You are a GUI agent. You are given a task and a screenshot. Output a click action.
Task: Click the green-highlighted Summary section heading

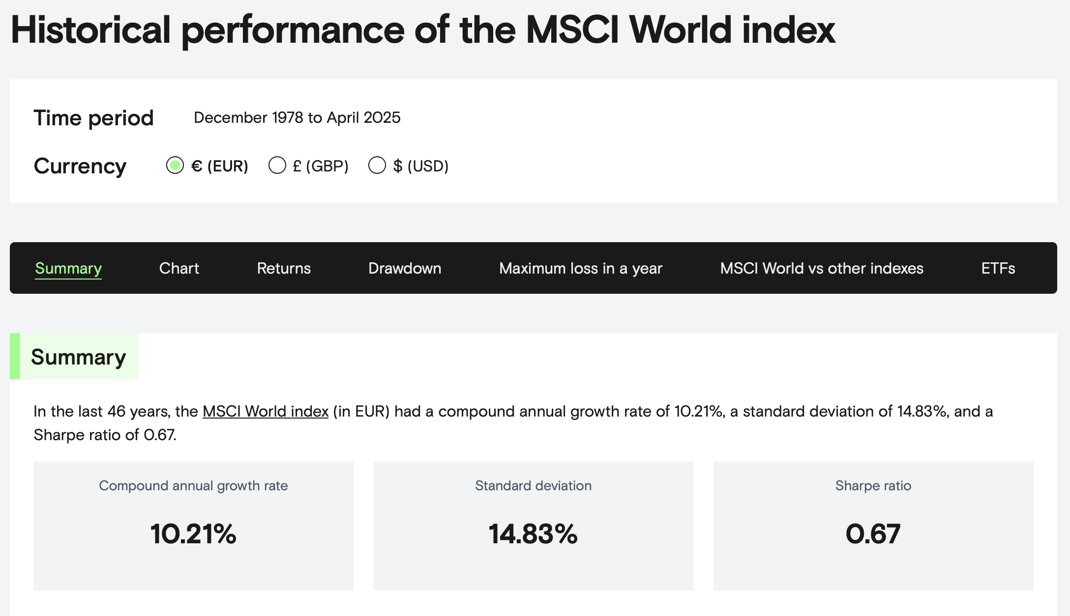(x=78, y=357)
